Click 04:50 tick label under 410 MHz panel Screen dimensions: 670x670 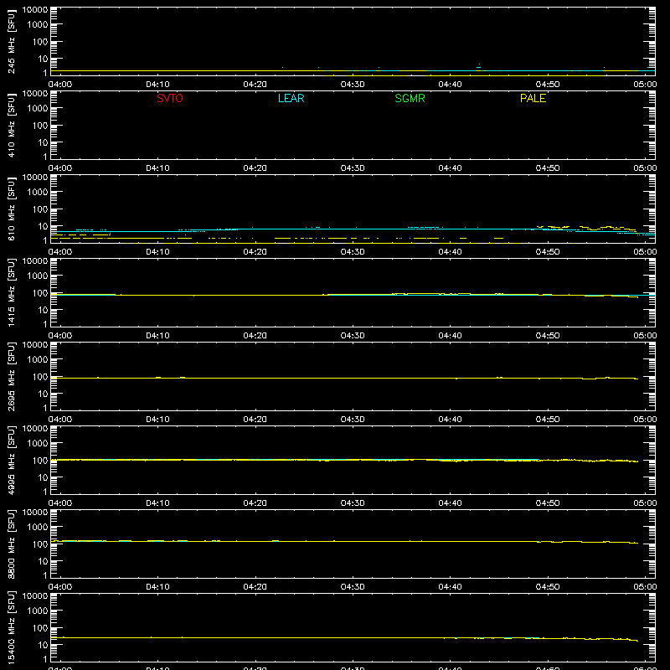[x=548, y=168]
